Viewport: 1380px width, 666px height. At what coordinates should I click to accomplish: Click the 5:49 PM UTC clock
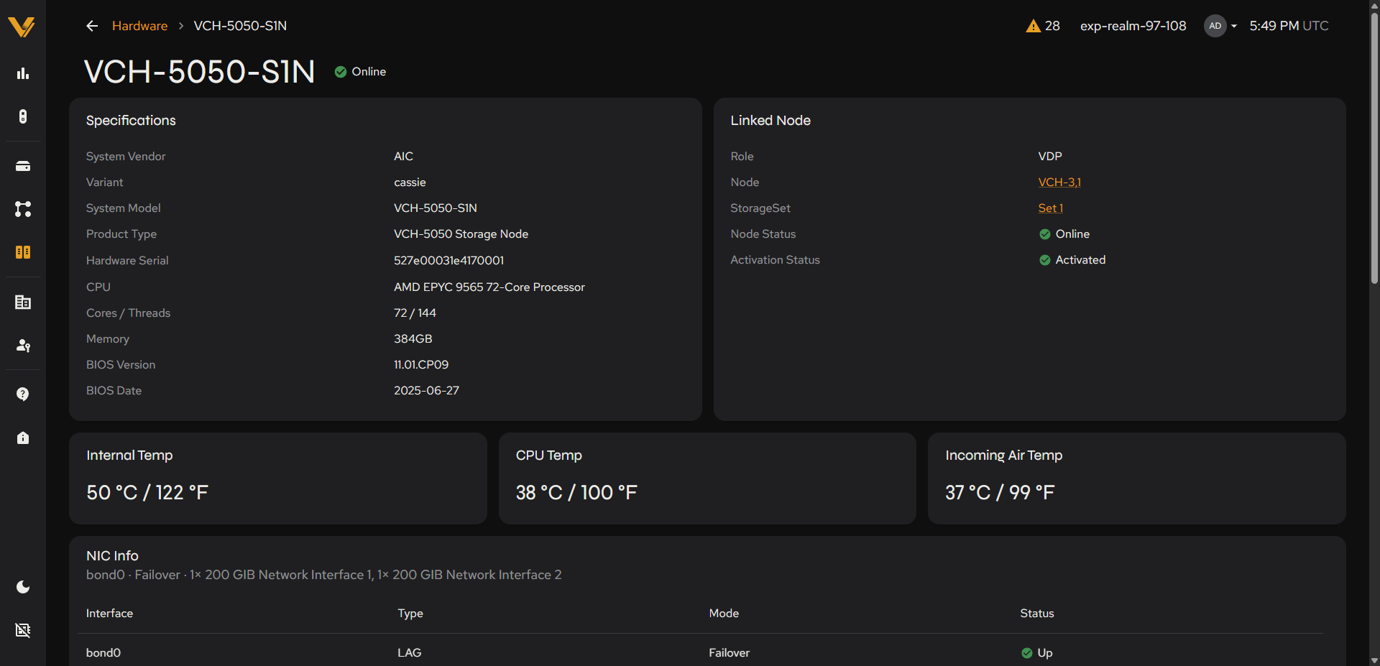(1289, 26)
